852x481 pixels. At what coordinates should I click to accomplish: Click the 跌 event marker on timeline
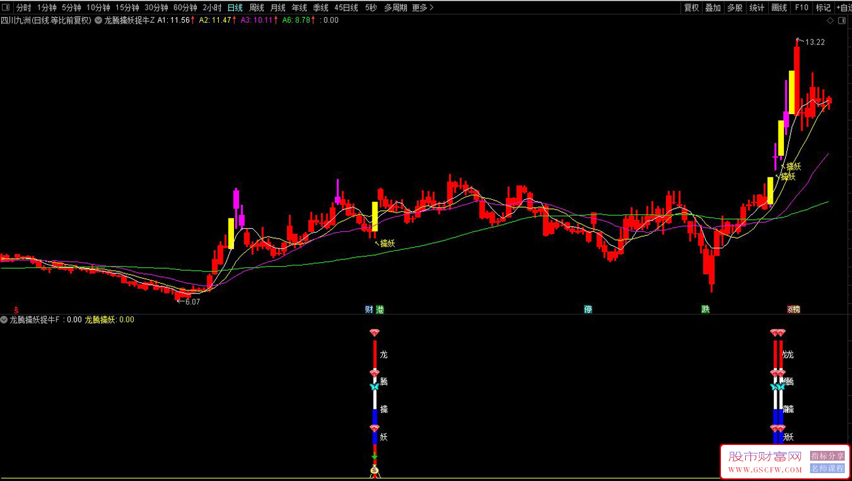point(705,309)
